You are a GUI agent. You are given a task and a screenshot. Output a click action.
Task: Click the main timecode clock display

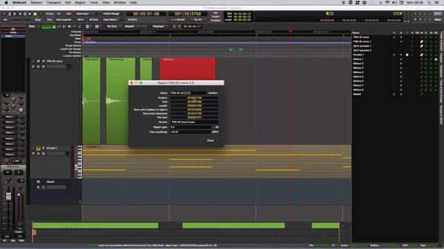pos(146,14)
